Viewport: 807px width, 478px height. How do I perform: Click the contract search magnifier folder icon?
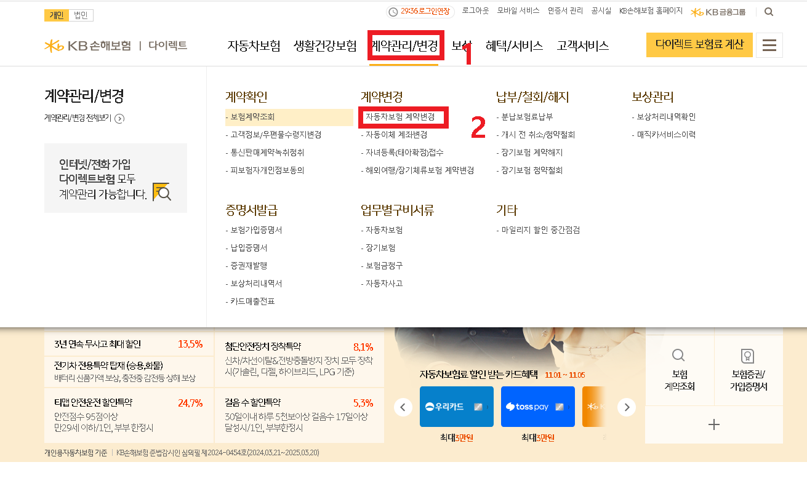(162, 192)
